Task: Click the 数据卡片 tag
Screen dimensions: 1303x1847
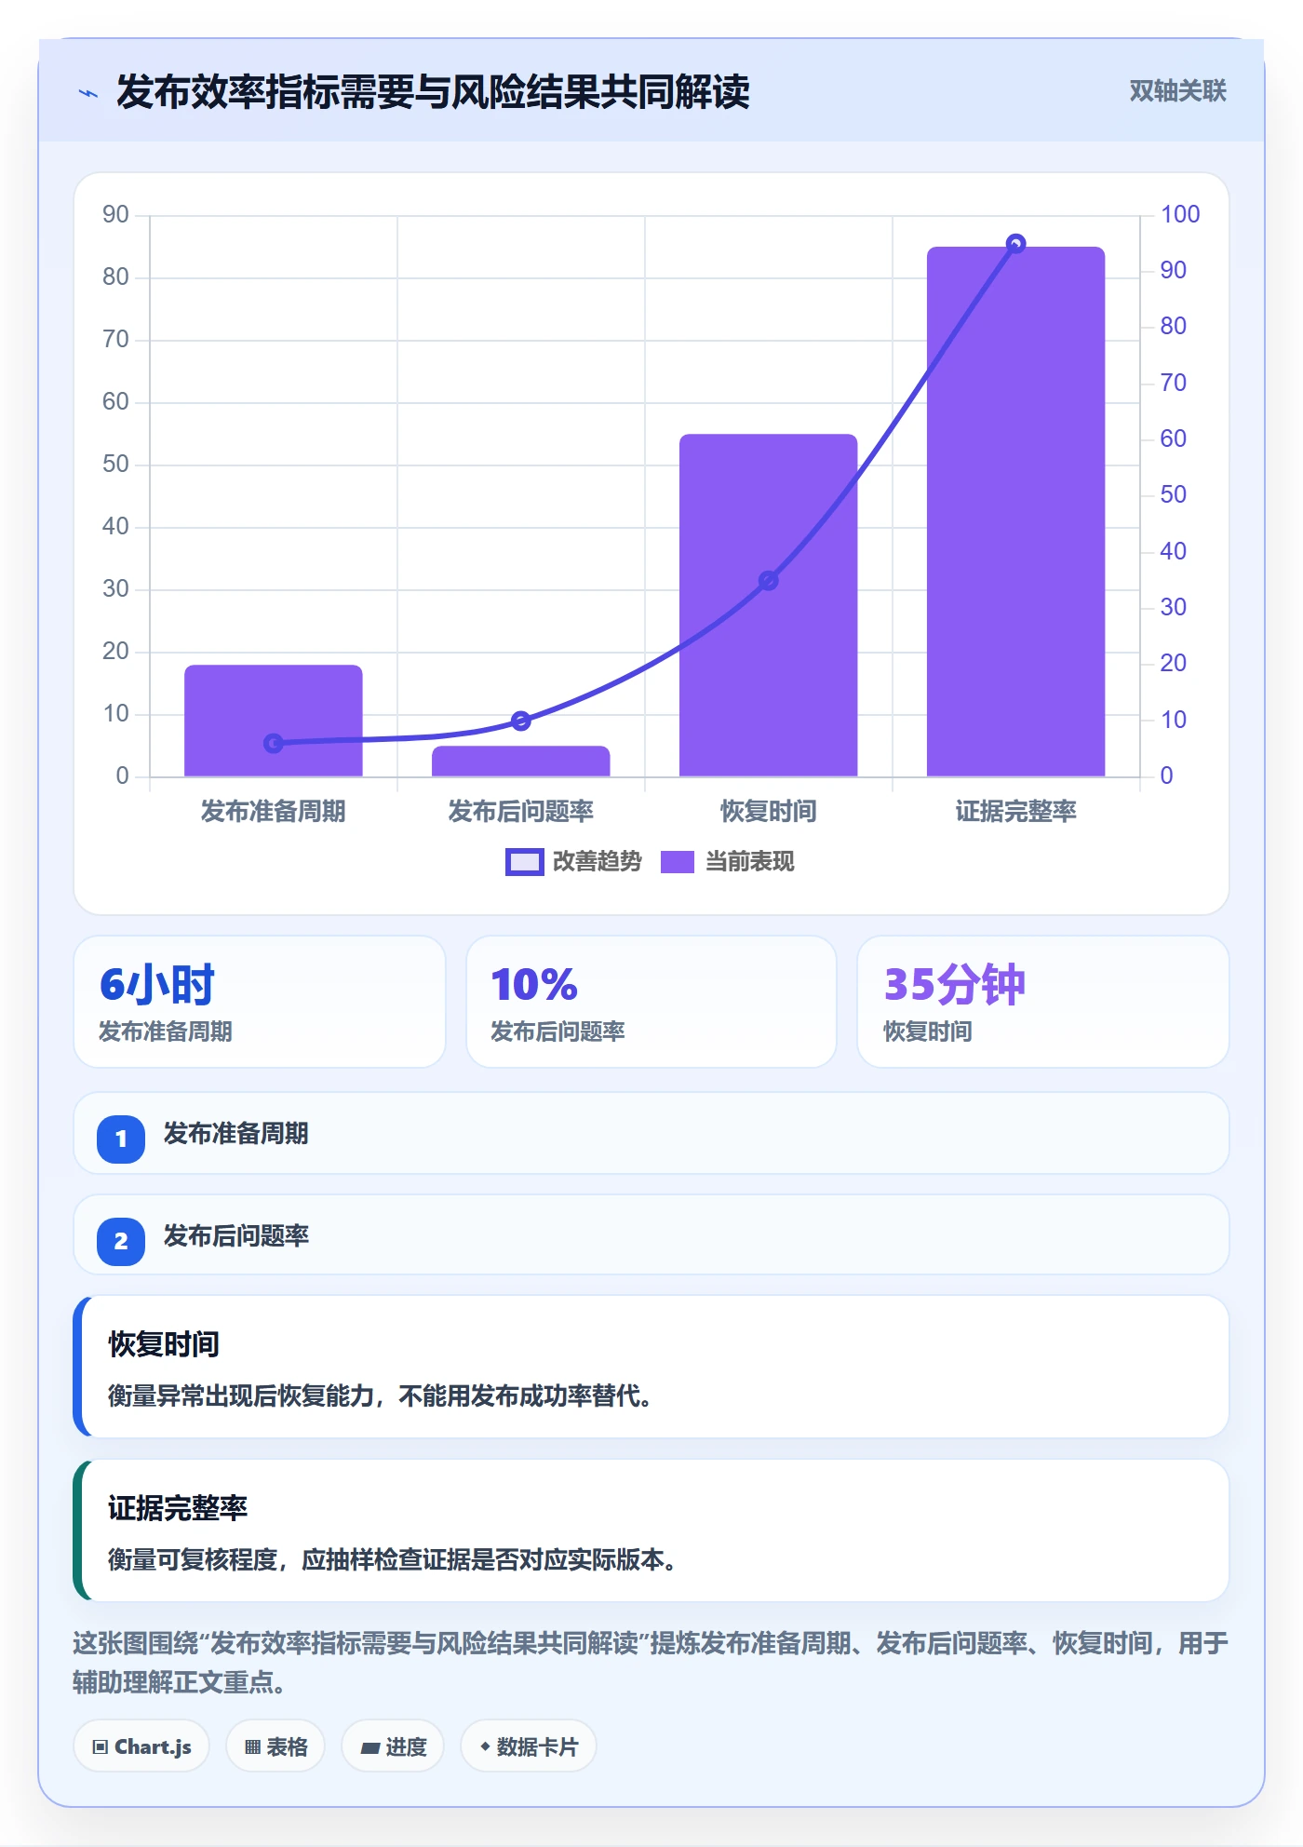Action: (528, 1746)
